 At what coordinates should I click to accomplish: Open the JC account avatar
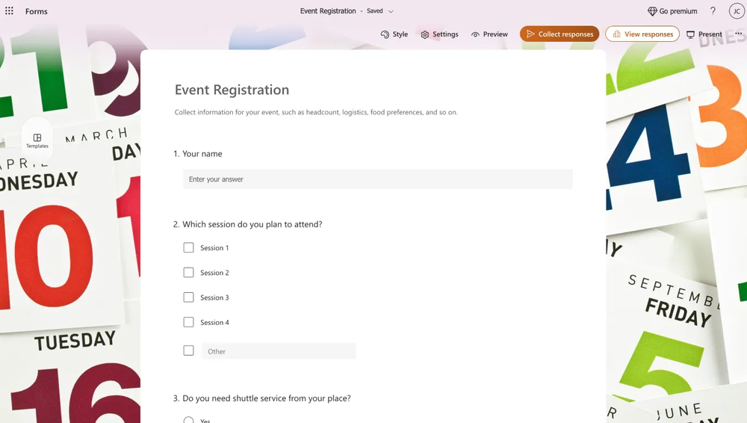click(737, 11)
